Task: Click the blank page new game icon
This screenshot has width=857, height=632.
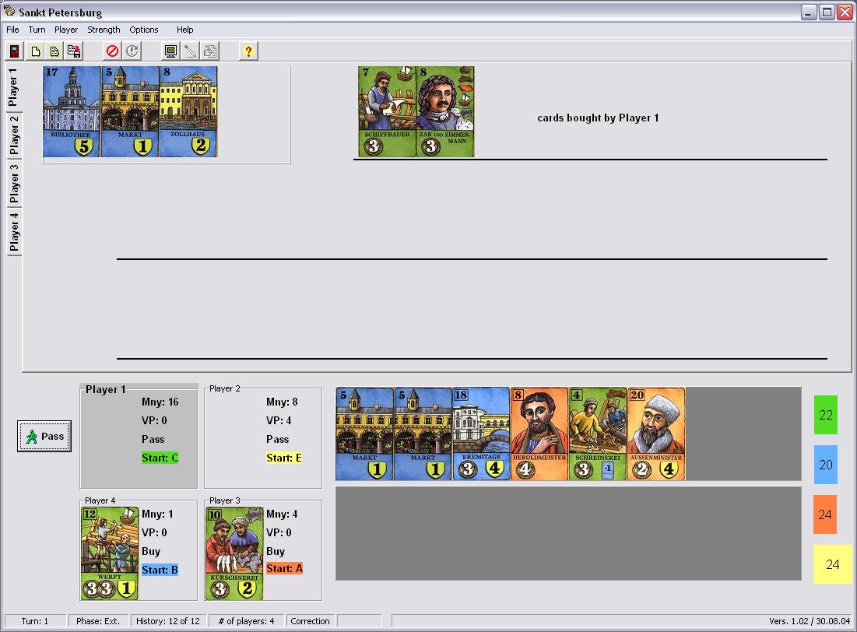Action: (36, 51)
